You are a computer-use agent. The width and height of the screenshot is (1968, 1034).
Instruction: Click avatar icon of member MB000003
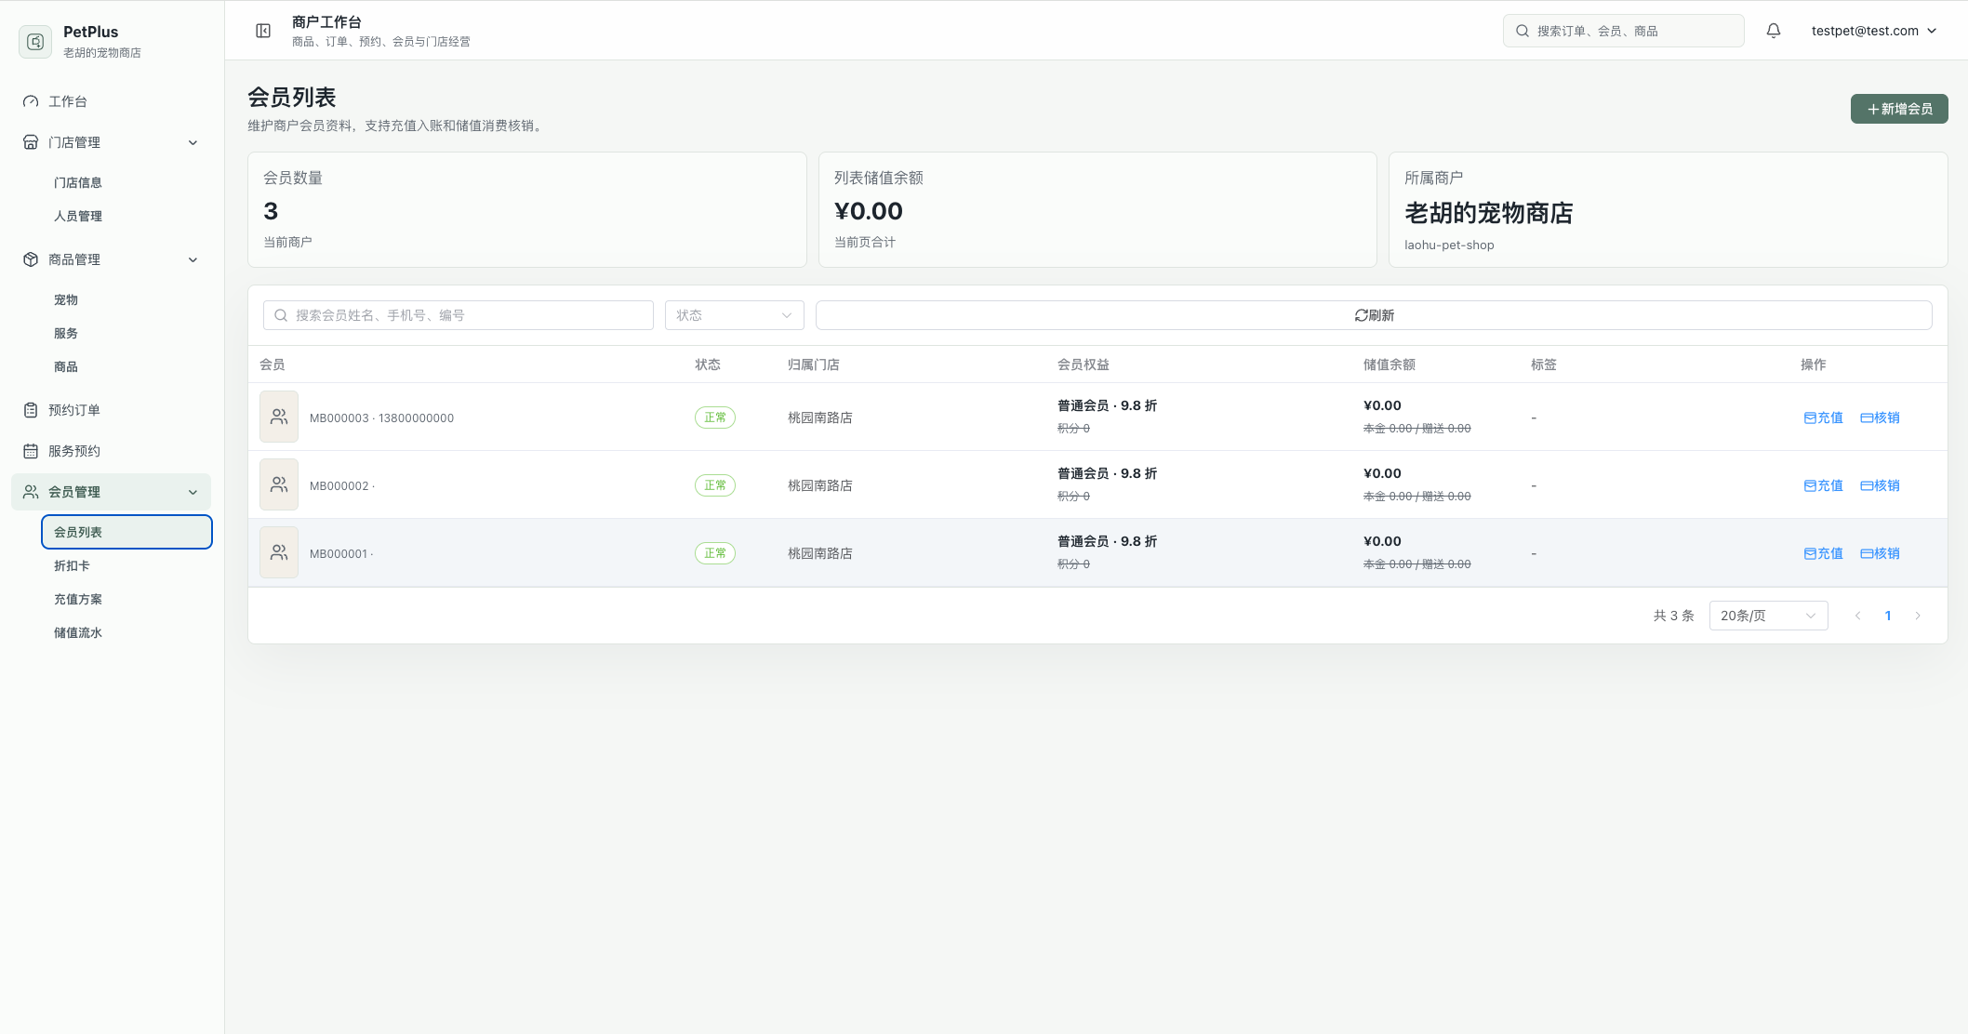point(279,417)
